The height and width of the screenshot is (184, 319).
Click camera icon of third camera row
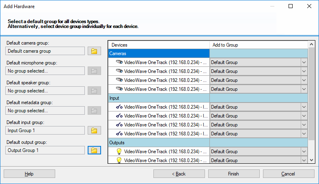click(x=119, y=80)
